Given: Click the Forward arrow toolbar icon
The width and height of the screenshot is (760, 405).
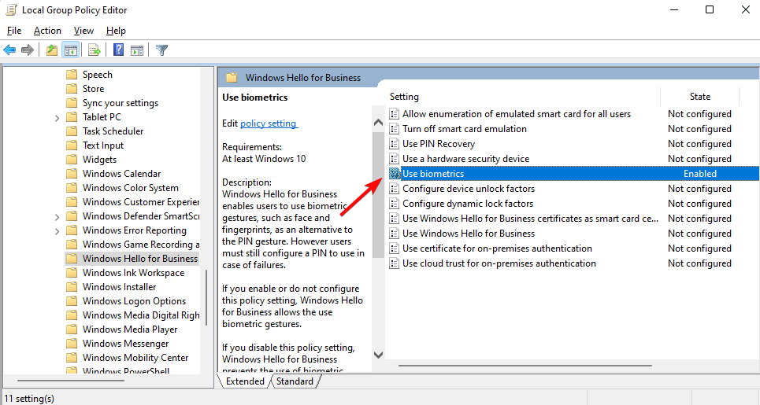Looking at the screenshot, I should pyautogui.click(x=28, y=50).
